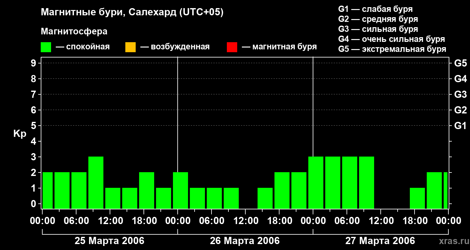Click the G5 label on right axis
The image size is (470, 250).
point(460,63)
